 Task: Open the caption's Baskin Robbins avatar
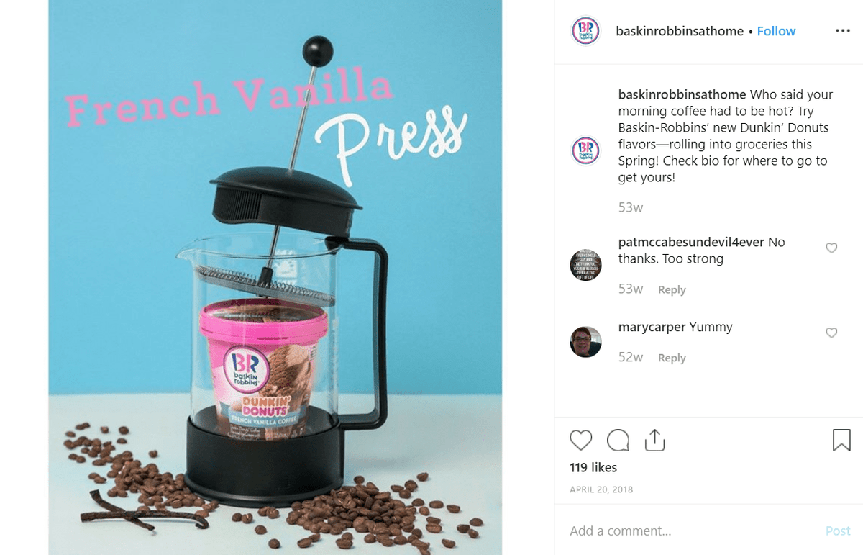(585, 150)
